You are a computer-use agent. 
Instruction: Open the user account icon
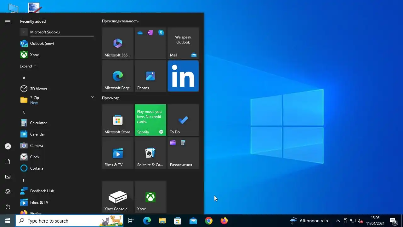[8, 146]
